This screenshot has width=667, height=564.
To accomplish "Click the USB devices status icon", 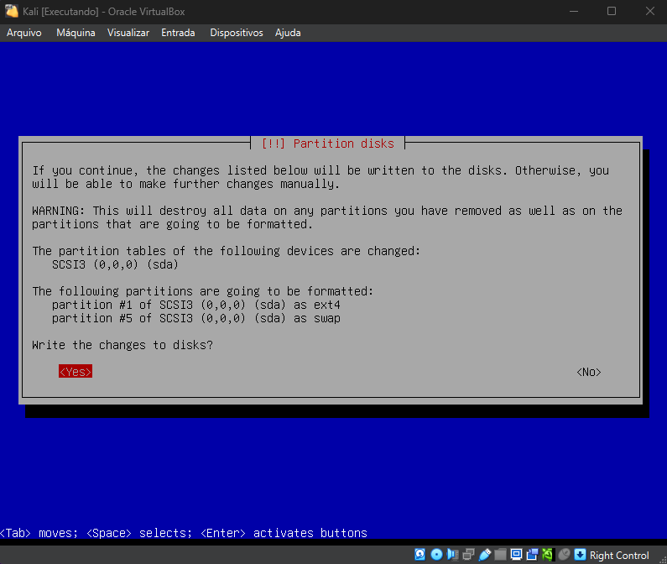I will (484, 555).
